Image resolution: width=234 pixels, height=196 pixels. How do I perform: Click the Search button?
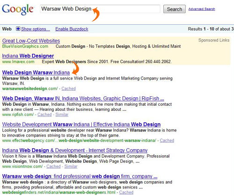point(175,9)
